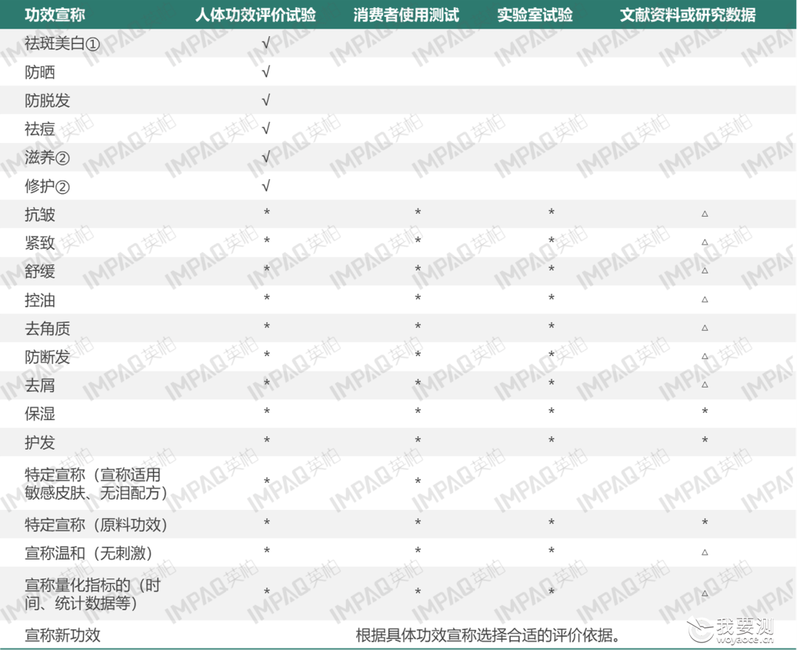Click the 实验室试验 header cell

coord(535,15)
